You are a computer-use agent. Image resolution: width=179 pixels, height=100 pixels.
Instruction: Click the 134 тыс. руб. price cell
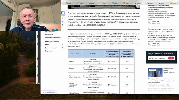point(112,77)
